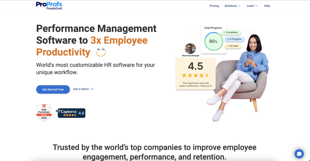This screenshot has width=310, height=161.
Task: Select the Completed status tag
Action: click(x=230, y=32)
